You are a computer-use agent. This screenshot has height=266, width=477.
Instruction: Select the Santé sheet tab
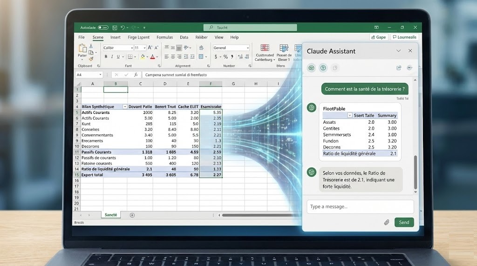(111, 215)
